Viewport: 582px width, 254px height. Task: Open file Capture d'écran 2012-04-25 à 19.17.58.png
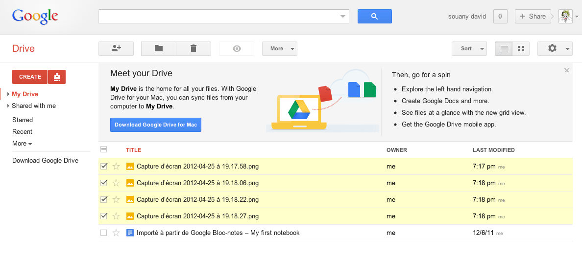[x=197, y=166]
